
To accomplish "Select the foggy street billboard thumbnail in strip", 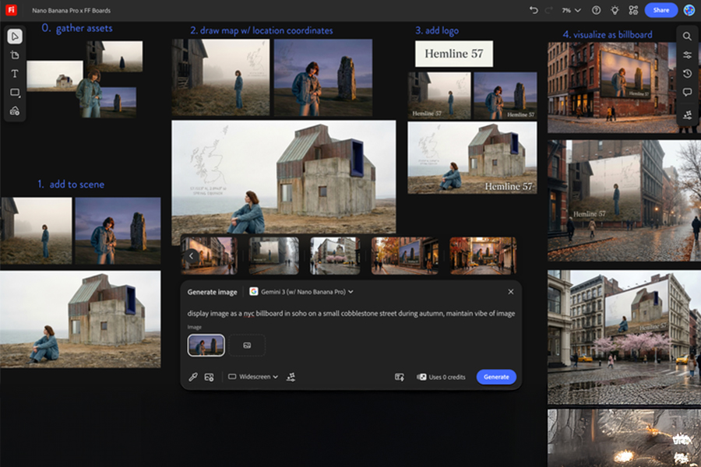I will (273, 255).
